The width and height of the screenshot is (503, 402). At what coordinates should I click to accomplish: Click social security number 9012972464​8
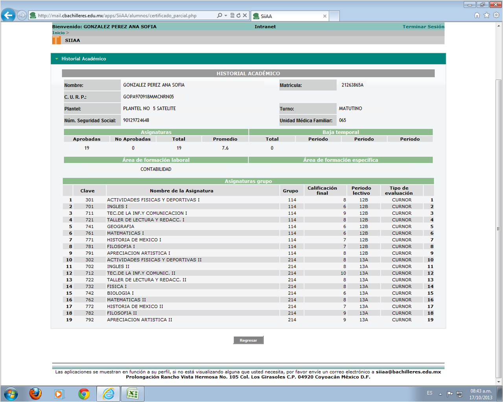[136, 120]
